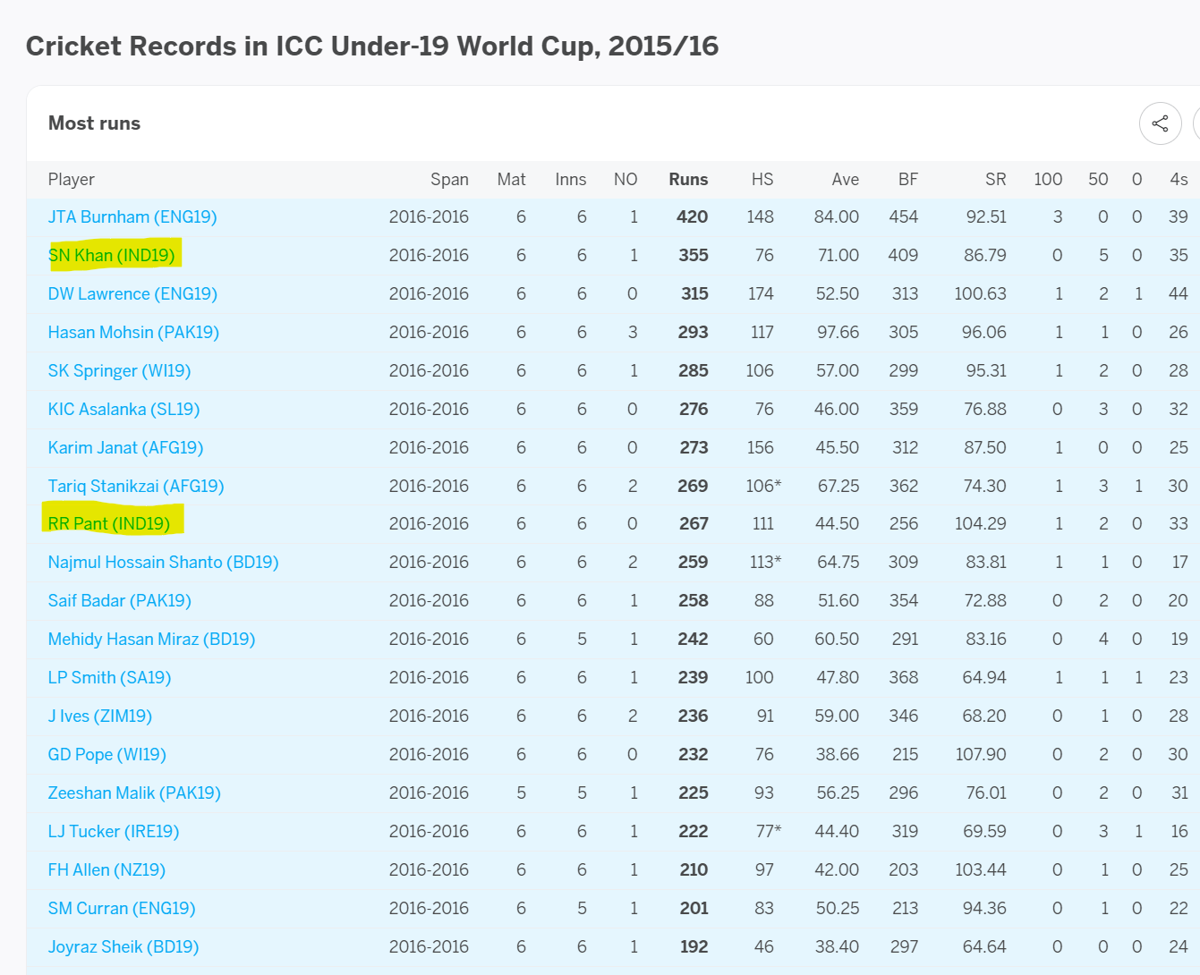Click average 59.00 for J Ives
1200x975 pixels.
pos(837,716)
